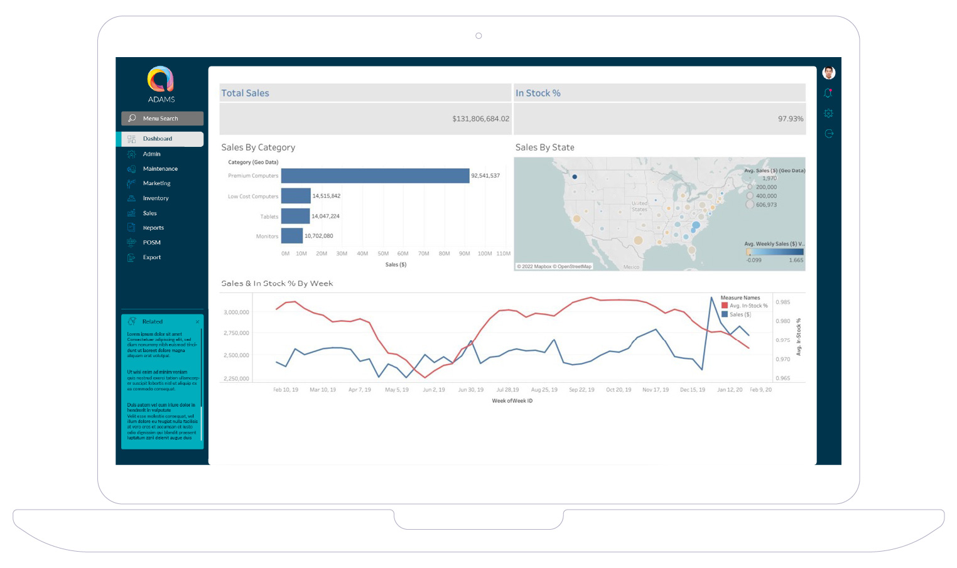
Task: Select the red Avg. In-Stock % legend swatch
Action: click(x=725, y=306)
